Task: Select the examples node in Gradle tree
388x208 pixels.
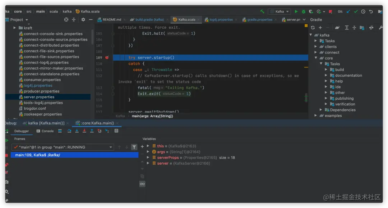Action: (333, 115)
